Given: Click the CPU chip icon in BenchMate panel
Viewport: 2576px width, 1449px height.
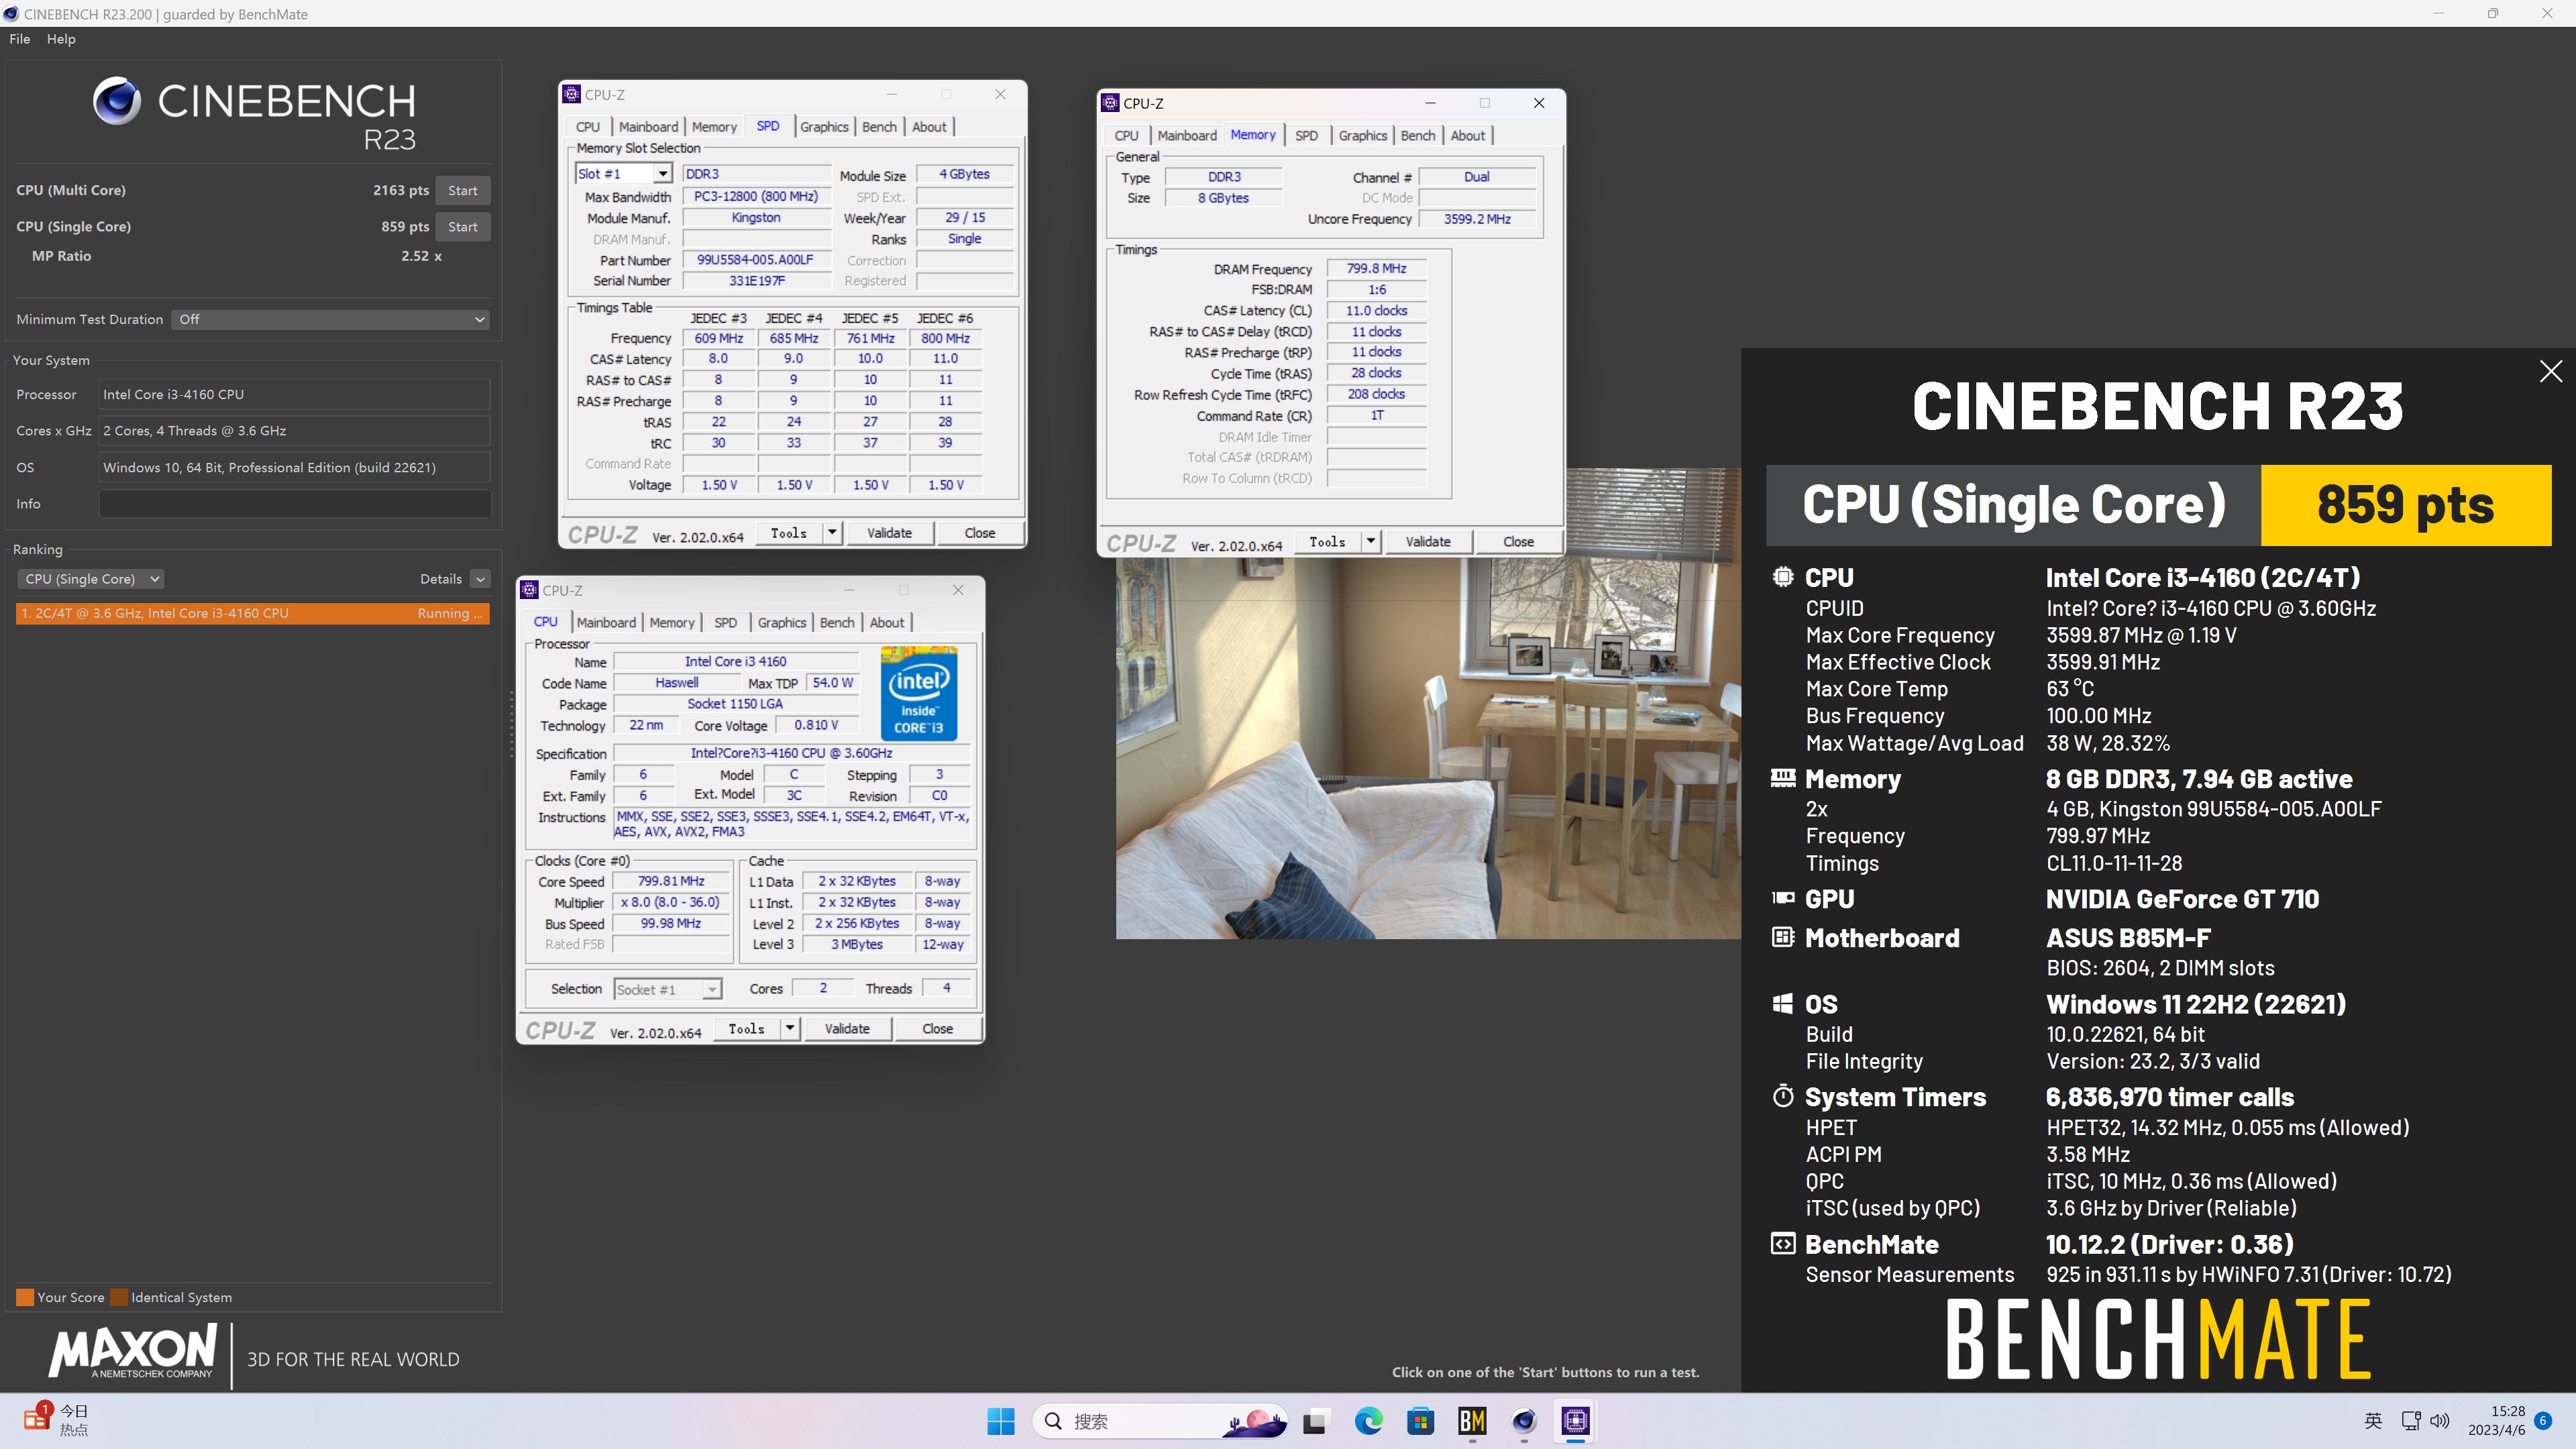Looking at the screenshot, I should point(1783,577).
